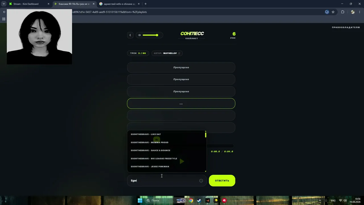The height and width of the screenshot is (205, 364).
Task: Open the apps grid in the bookmarks bar
Action: coord(4,19)
